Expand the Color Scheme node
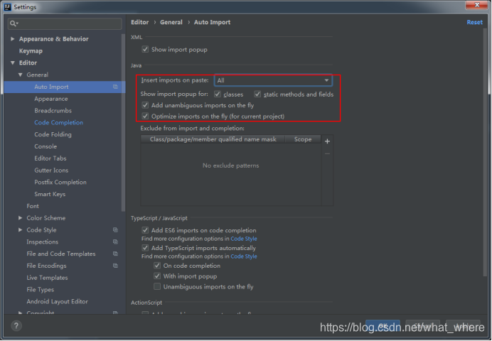Image resolution: width=492 pixels, height=341 pixels. pos(21,218)
